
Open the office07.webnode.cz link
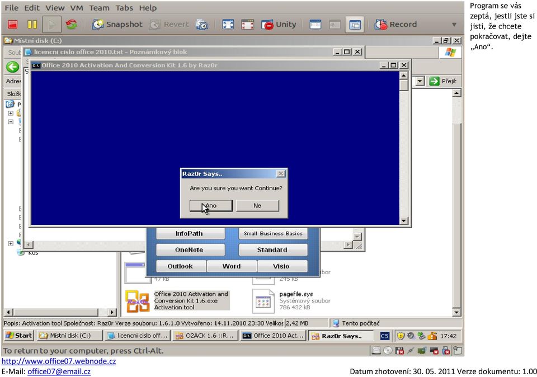(x=59, y=361)
